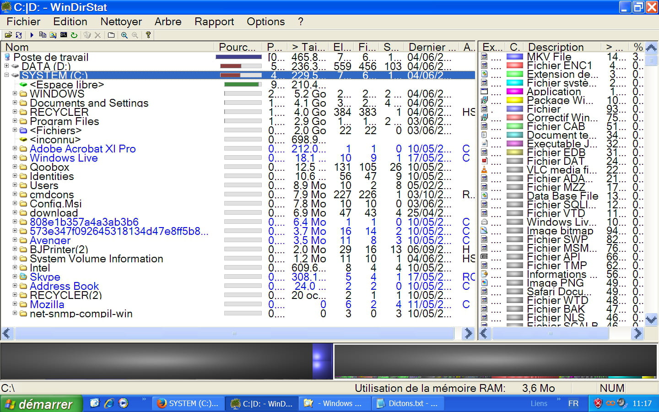This screenshot has width=659, height=412.
Task: Click the VLC media file cone icon
Action: pos(484,169)
